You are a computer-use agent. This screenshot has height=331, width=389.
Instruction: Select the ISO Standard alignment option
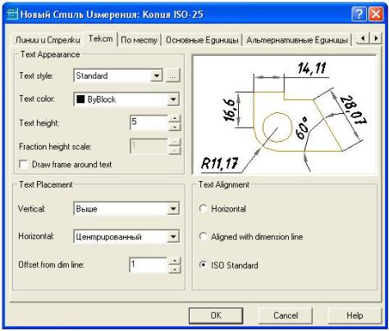203,265
